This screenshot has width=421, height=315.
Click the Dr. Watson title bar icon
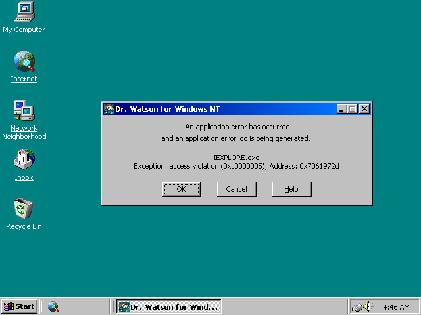109,109
